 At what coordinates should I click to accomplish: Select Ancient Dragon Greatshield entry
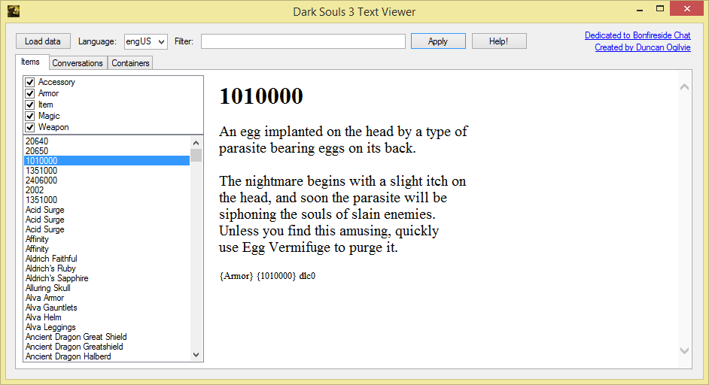tap(107, 347)
